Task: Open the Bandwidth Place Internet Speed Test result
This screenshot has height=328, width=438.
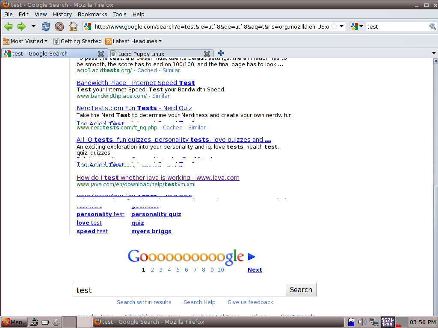Action: pos(136,83)
